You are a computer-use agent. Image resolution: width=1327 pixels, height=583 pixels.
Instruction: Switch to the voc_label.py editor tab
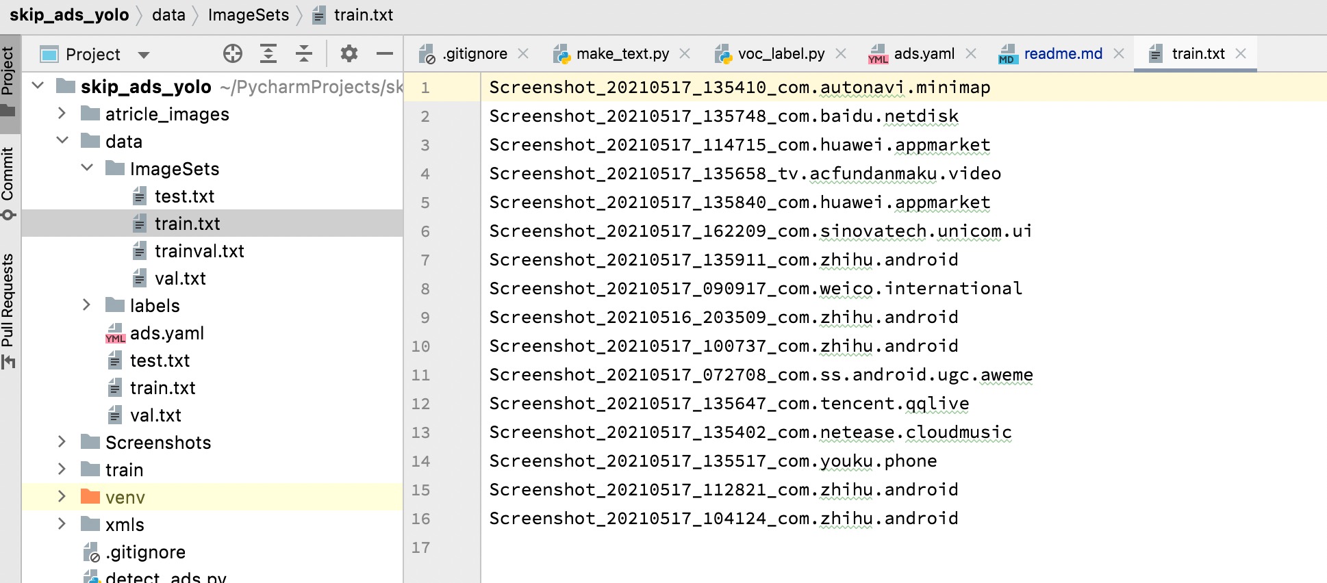[781, 53]
